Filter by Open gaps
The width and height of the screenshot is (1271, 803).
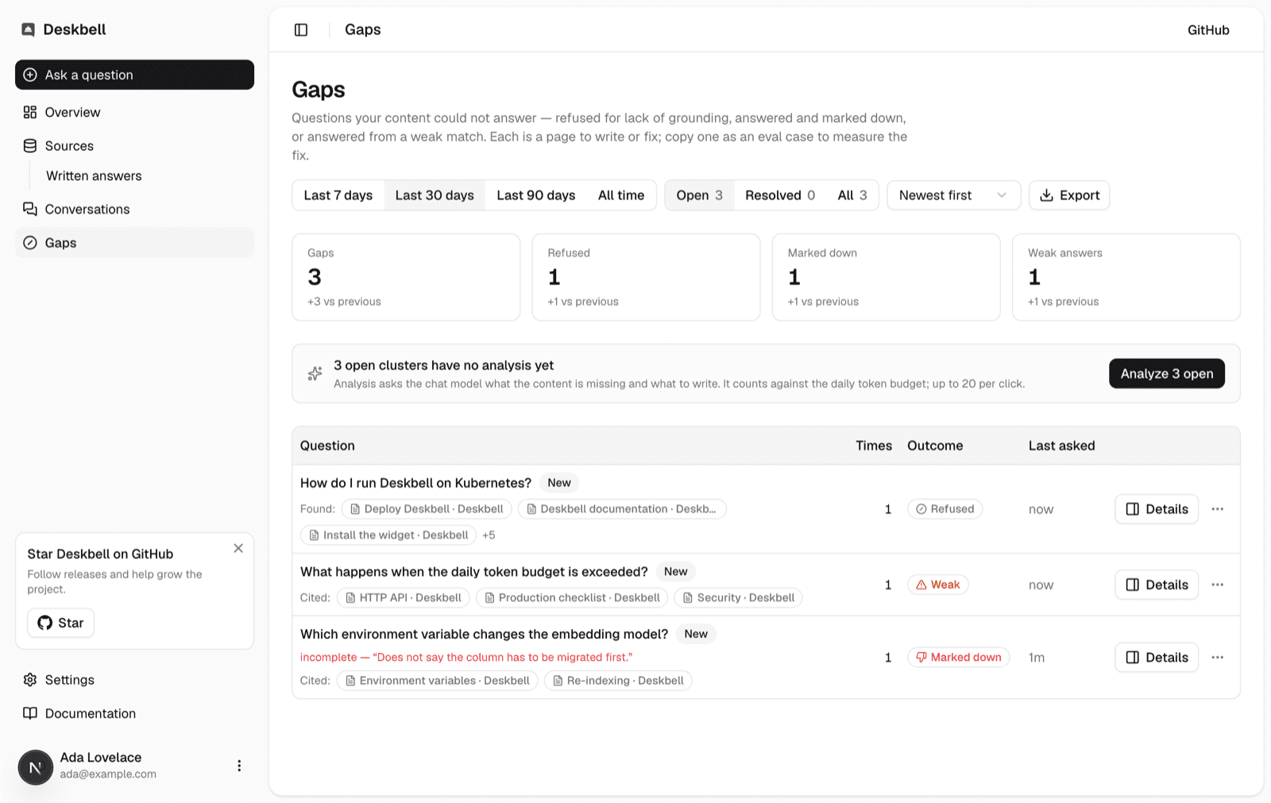(x=700, y=195)
